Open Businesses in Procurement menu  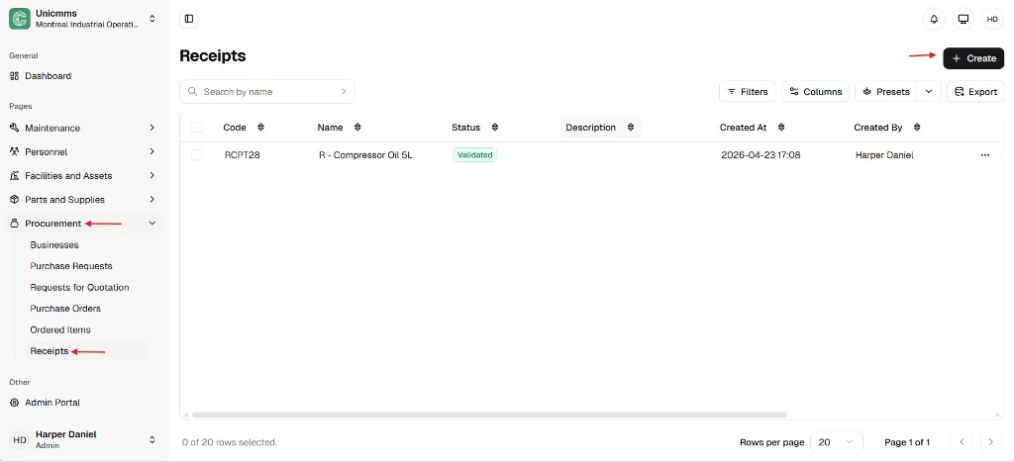click(x=54, y=245)
